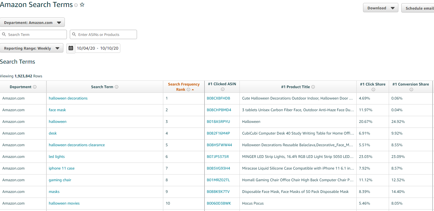Click the date range field showing 10/04/20
Image resolution: width=434 pixels, height=211 pixels.
point(98,48)
